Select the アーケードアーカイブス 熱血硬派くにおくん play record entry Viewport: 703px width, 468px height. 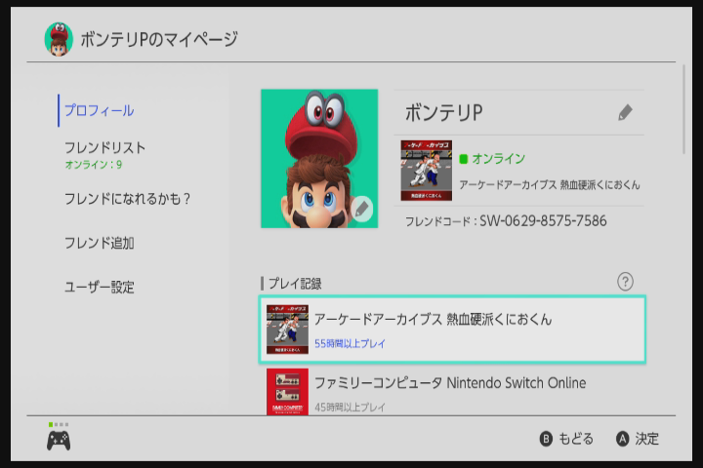(x=452, y=330)
